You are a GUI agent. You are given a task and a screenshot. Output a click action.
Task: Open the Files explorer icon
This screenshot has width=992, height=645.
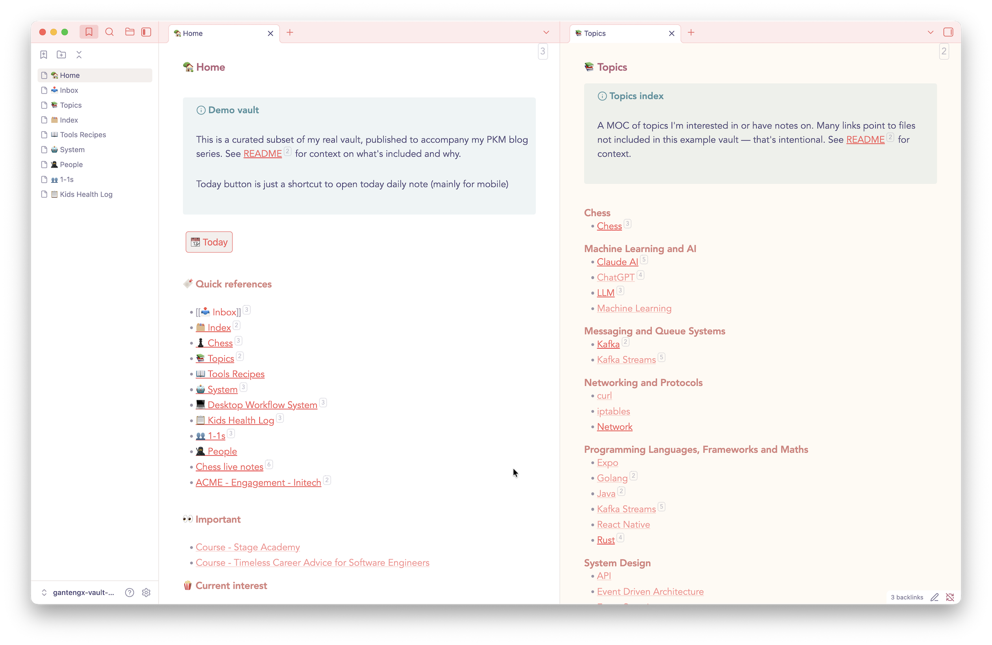click(x=130, y=32)
